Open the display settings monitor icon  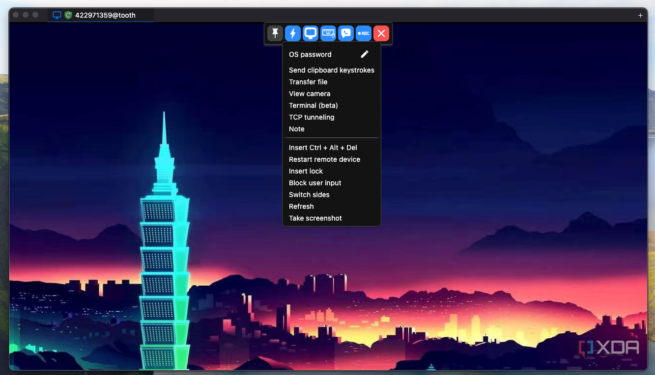coord(311,33)
